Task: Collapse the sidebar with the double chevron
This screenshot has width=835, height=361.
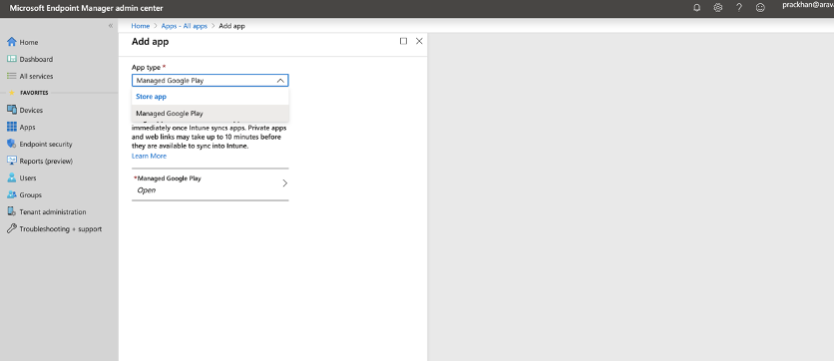Action: click(x=111, y=26)
